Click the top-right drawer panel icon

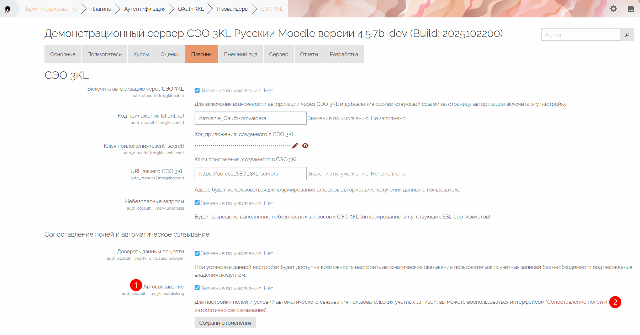tap(631, 9)
